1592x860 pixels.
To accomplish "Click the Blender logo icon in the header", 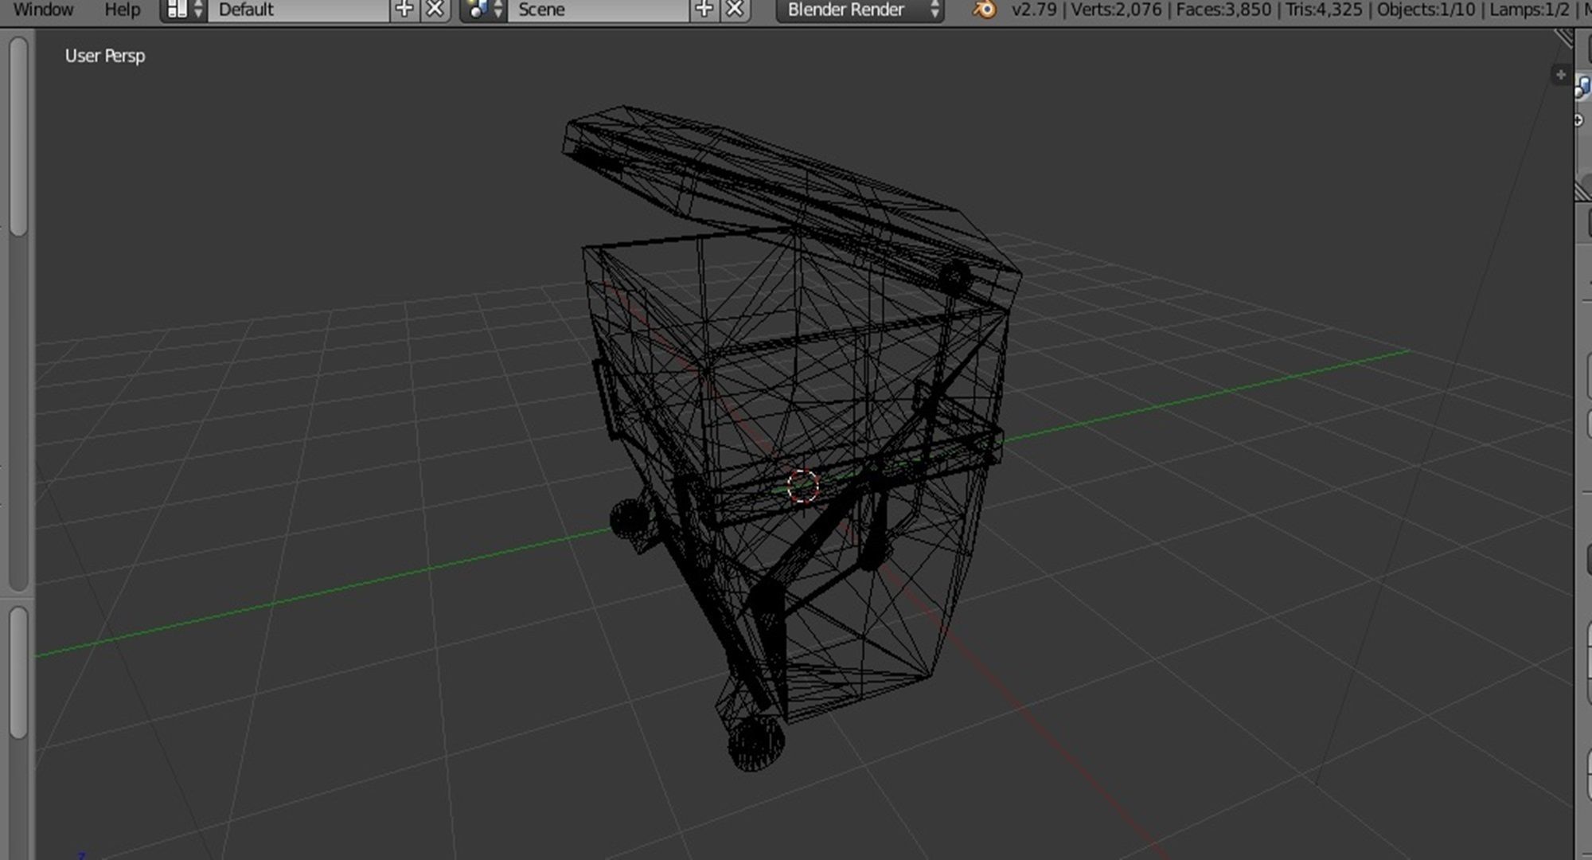I will [x=985, y=10].
